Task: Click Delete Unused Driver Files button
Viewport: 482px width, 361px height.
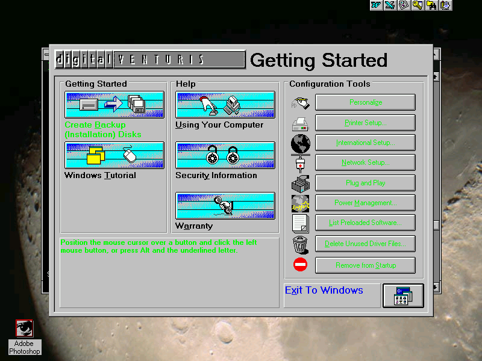Action: pos(365,244)
